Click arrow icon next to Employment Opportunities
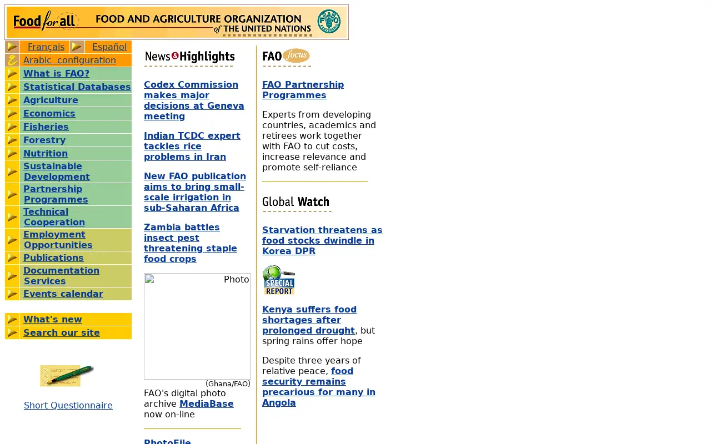The height and width of the screenshot is (444, 711). click(x=12, y=240)
